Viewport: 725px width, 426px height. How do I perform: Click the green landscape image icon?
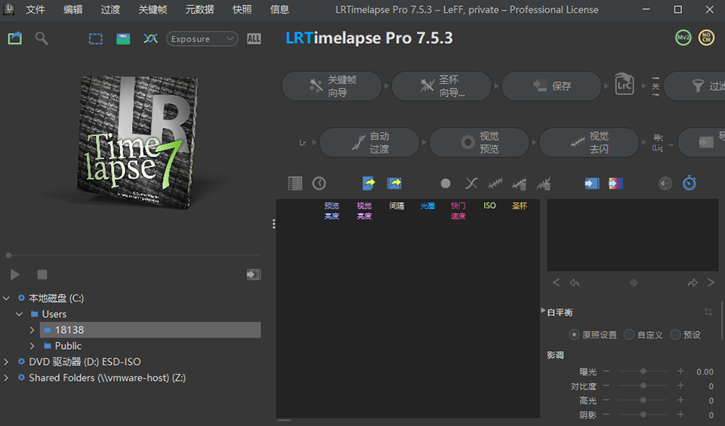coord(123,39)
